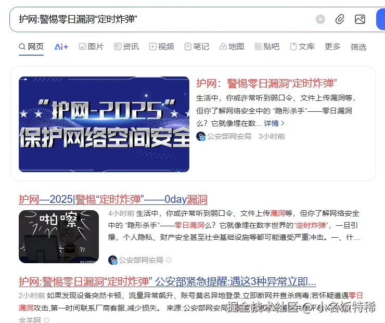Viewport: 385px width, 323px height.
Task: Click the avatar icon under the second result
Action: click(x=113, y=260)
